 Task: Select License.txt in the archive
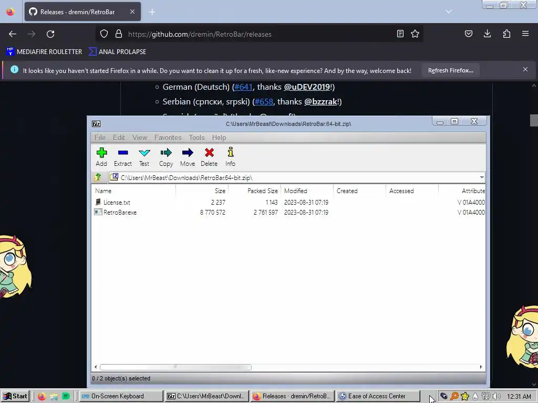coord(117,202)
